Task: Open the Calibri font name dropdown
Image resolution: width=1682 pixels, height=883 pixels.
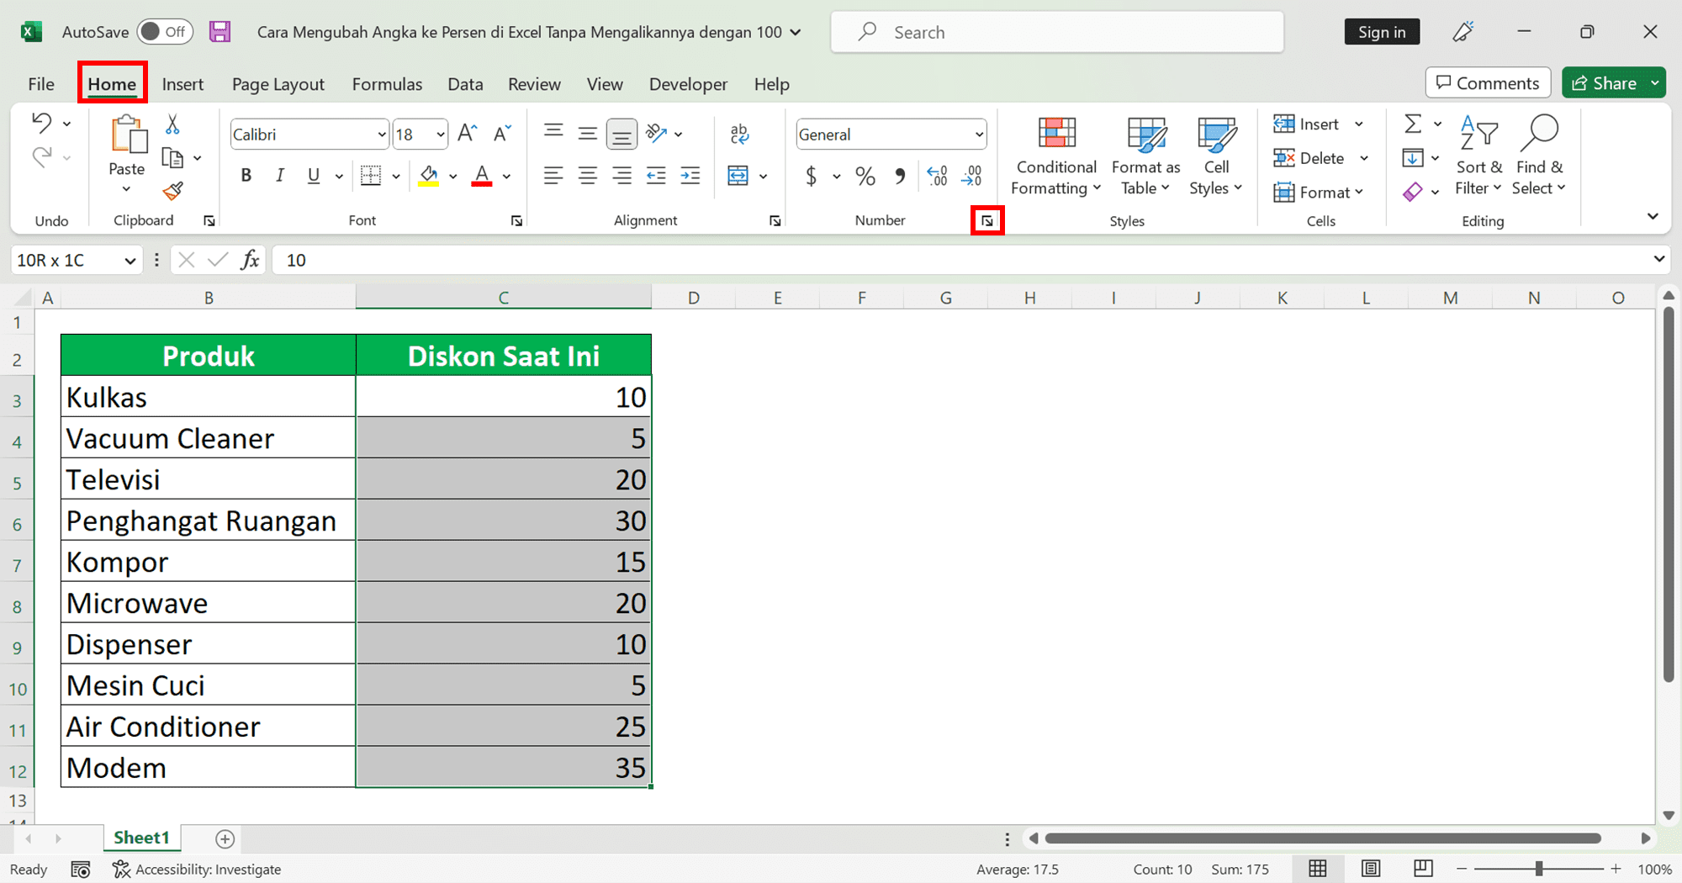Action: 382,135
